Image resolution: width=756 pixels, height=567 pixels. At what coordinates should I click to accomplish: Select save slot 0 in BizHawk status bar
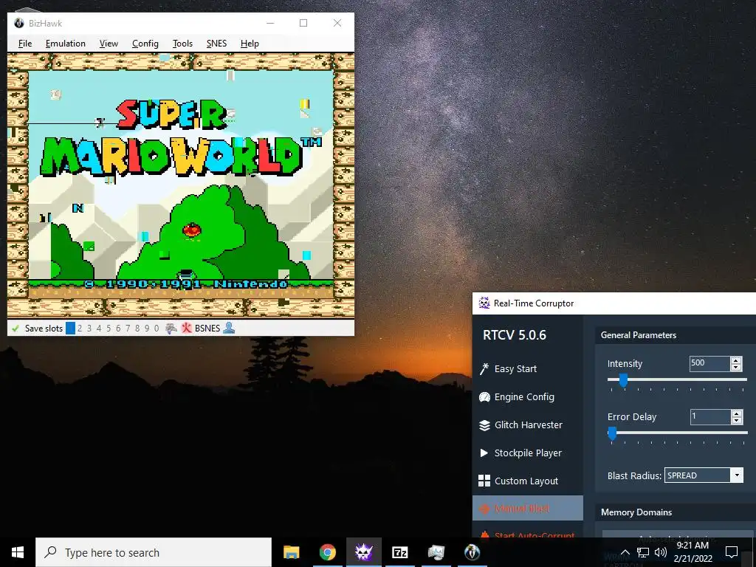157,329
